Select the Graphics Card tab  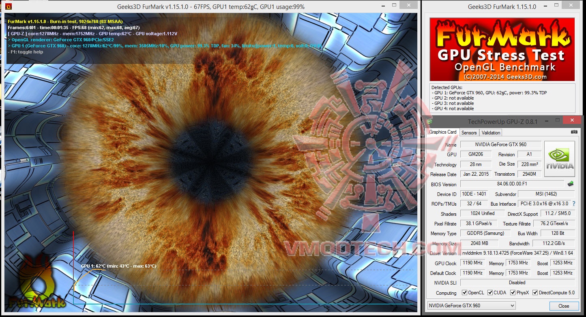(443, 132)
